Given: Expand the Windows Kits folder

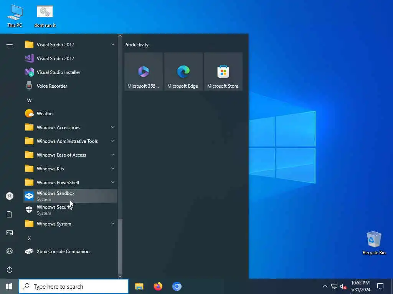Looking at the screenshot, I should pos(70,168).
